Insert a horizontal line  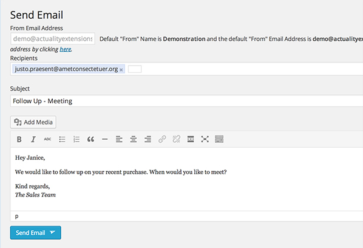click(105, 139)
